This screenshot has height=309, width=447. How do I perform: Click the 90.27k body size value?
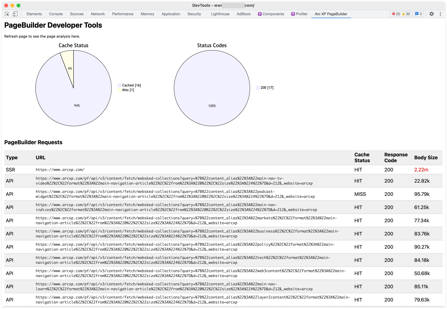[x=422, y=247]
